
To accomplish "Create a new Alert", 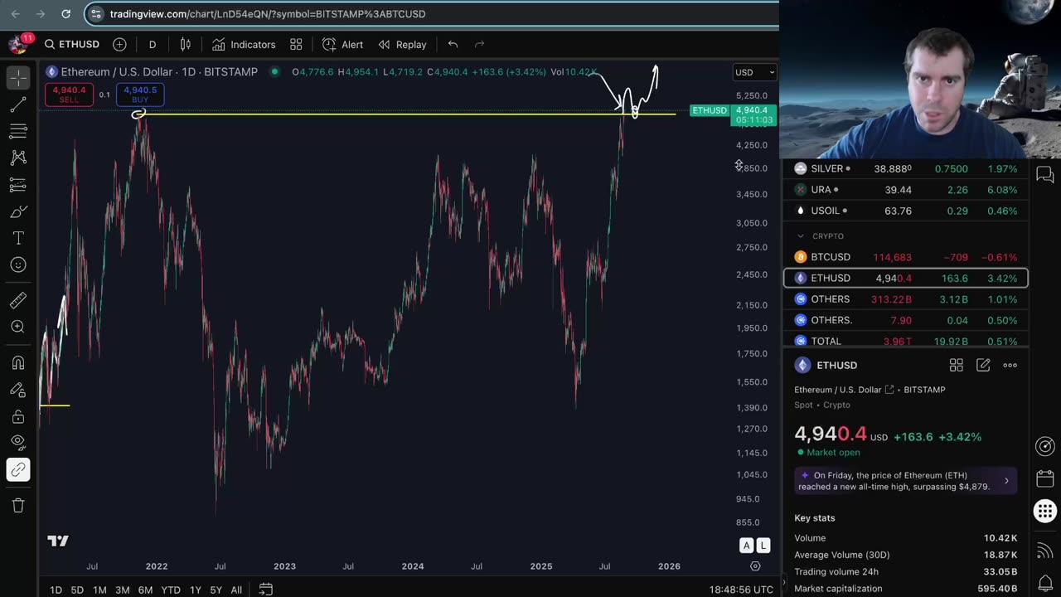I will coord(343,45).
